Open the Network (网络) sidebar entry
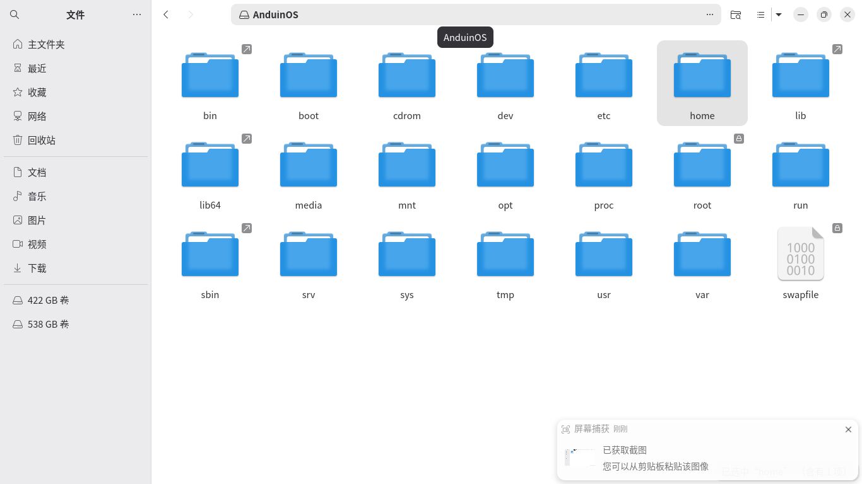 coord(37,116)
